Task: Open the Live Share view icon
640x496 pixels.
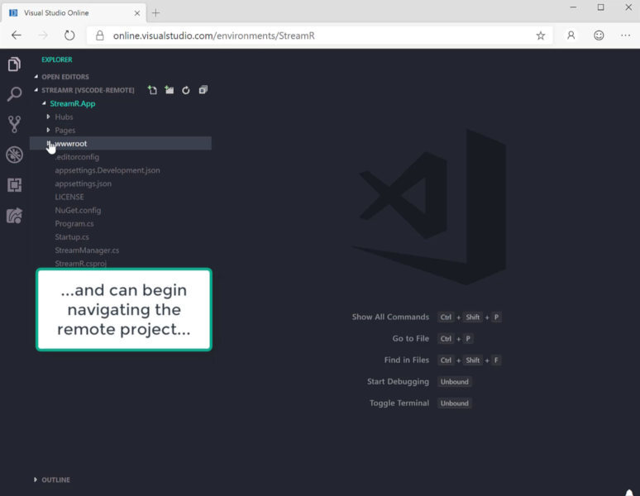Action: (x=14, y=216)
